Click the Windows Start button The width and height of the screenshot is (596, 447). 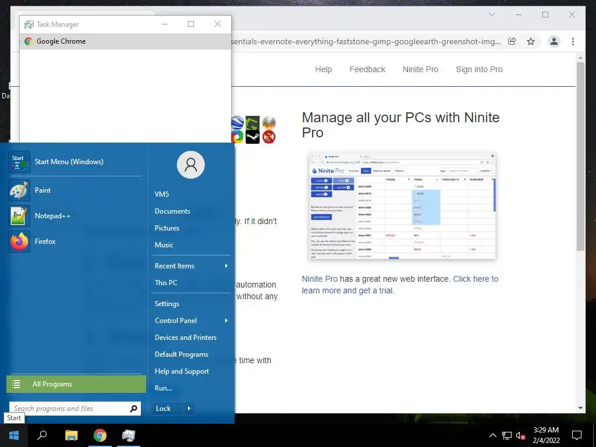[x=14, y=435]
